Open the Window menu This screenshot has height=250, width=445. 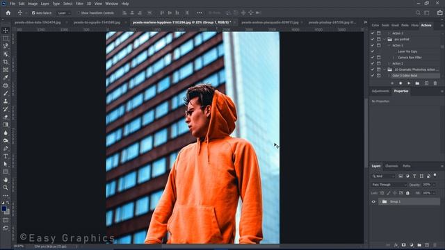click(111, 3)
